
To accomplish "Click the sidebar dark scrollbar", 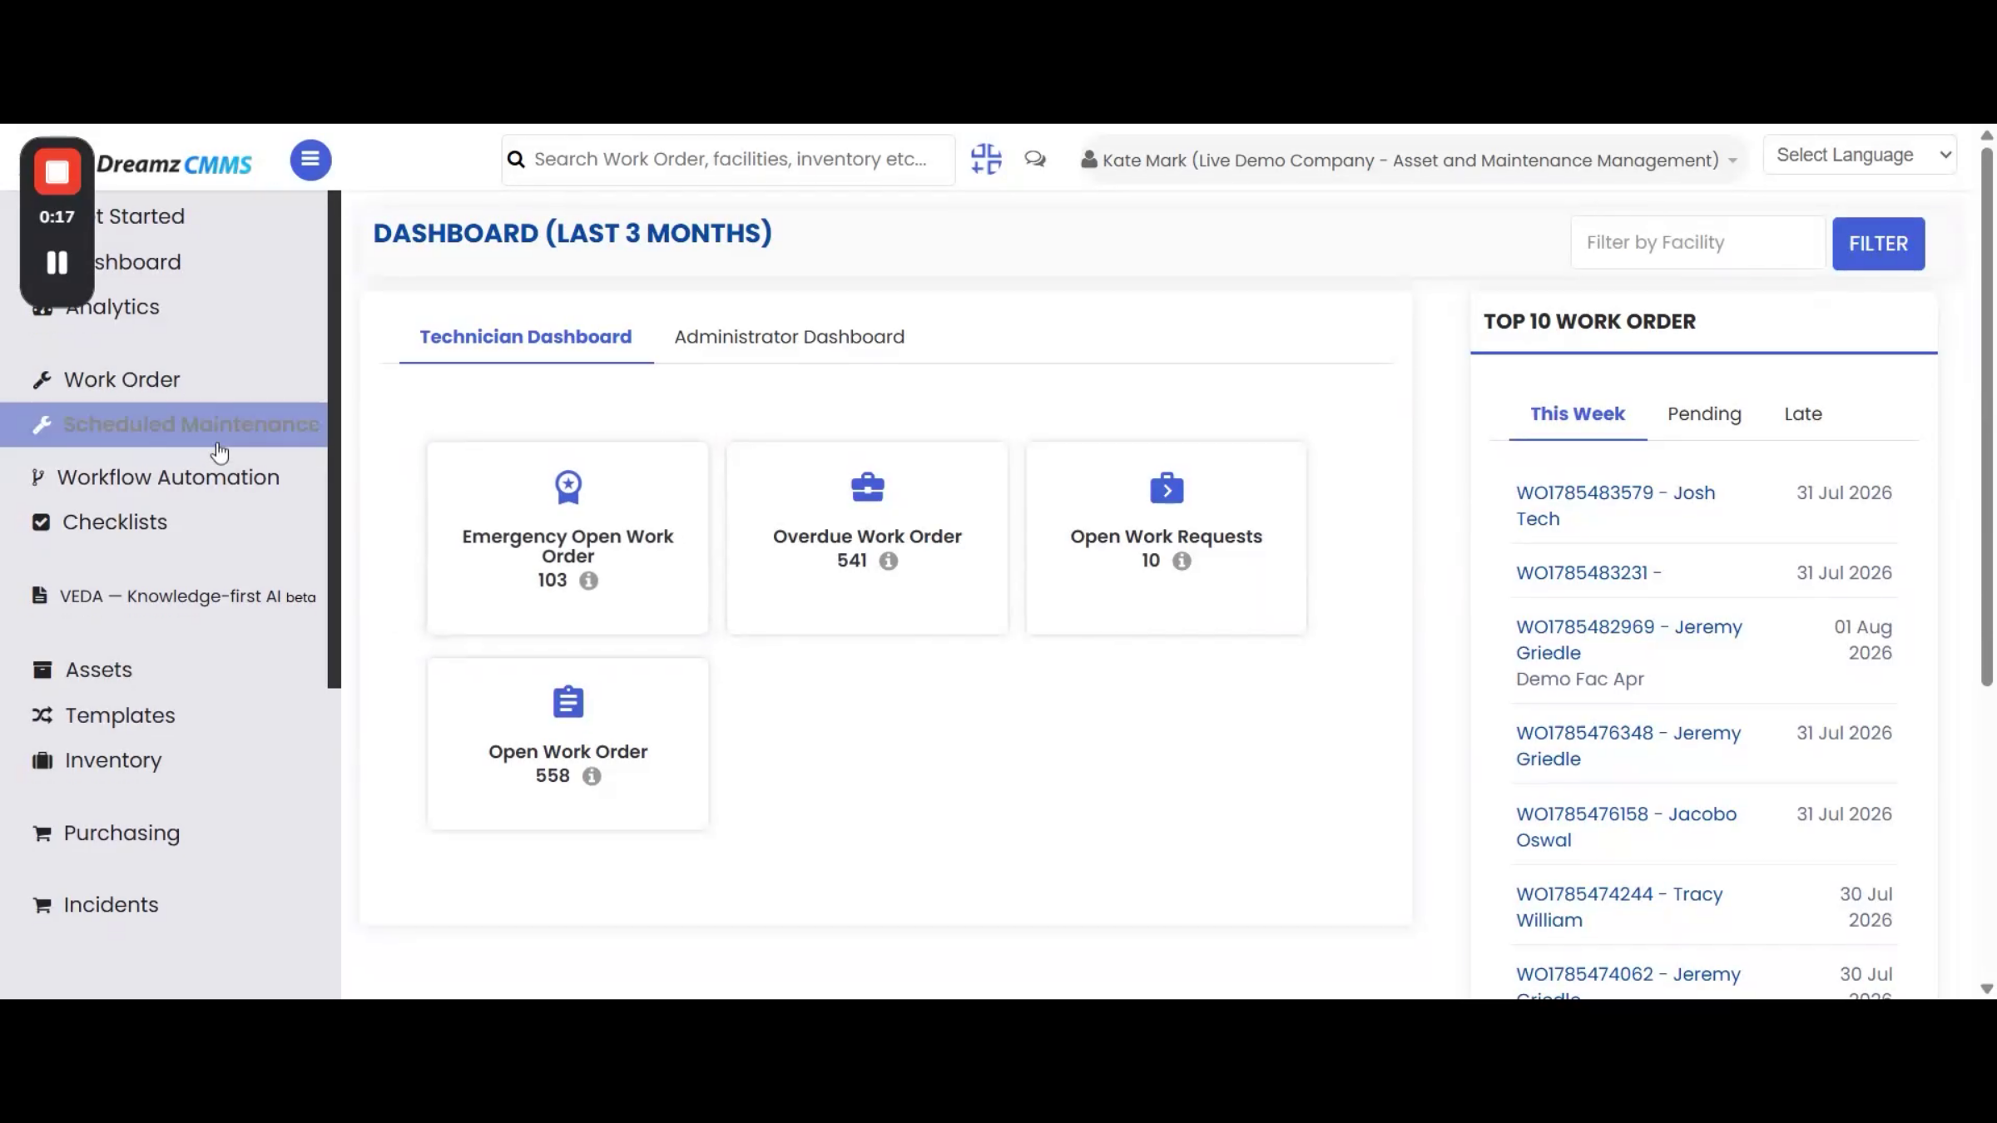I will 334,439.
